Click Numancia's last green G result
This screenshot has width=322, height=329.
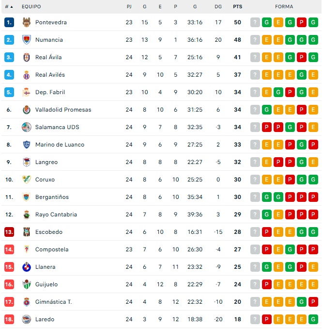(x=313, y=40)
